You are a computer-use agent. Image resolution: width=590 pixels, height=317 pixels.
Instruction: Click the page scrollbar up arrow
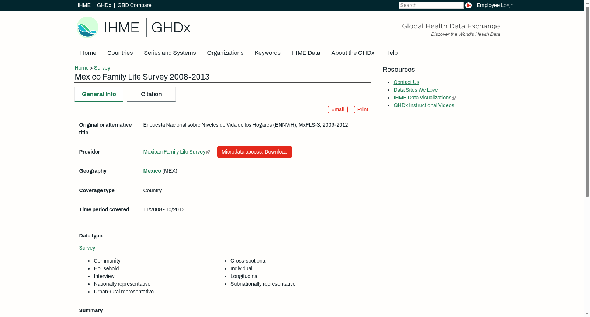click(587, 3)
